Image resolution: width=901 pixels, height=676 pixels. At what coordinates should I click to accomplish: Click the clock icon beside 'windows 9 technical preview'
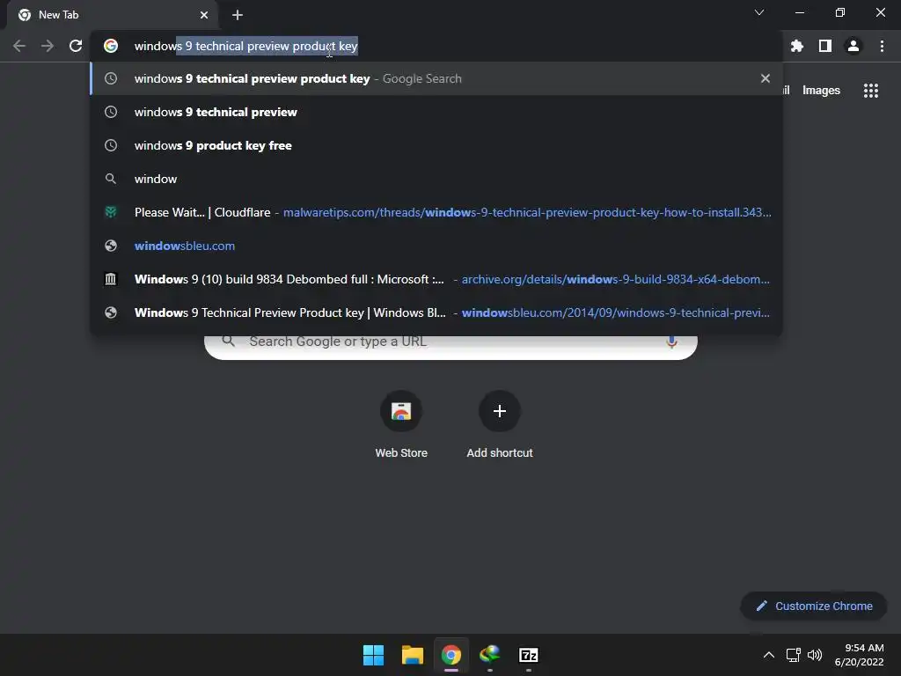[111, 112]
